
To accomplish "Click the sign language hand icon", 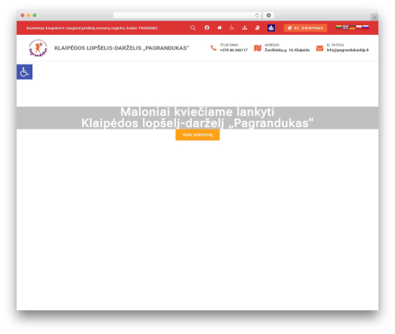I will pos(258,28).
